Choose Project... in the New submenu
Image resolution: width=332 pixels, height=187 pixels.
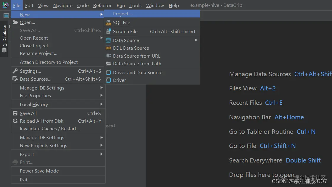(x=152, y=14)
